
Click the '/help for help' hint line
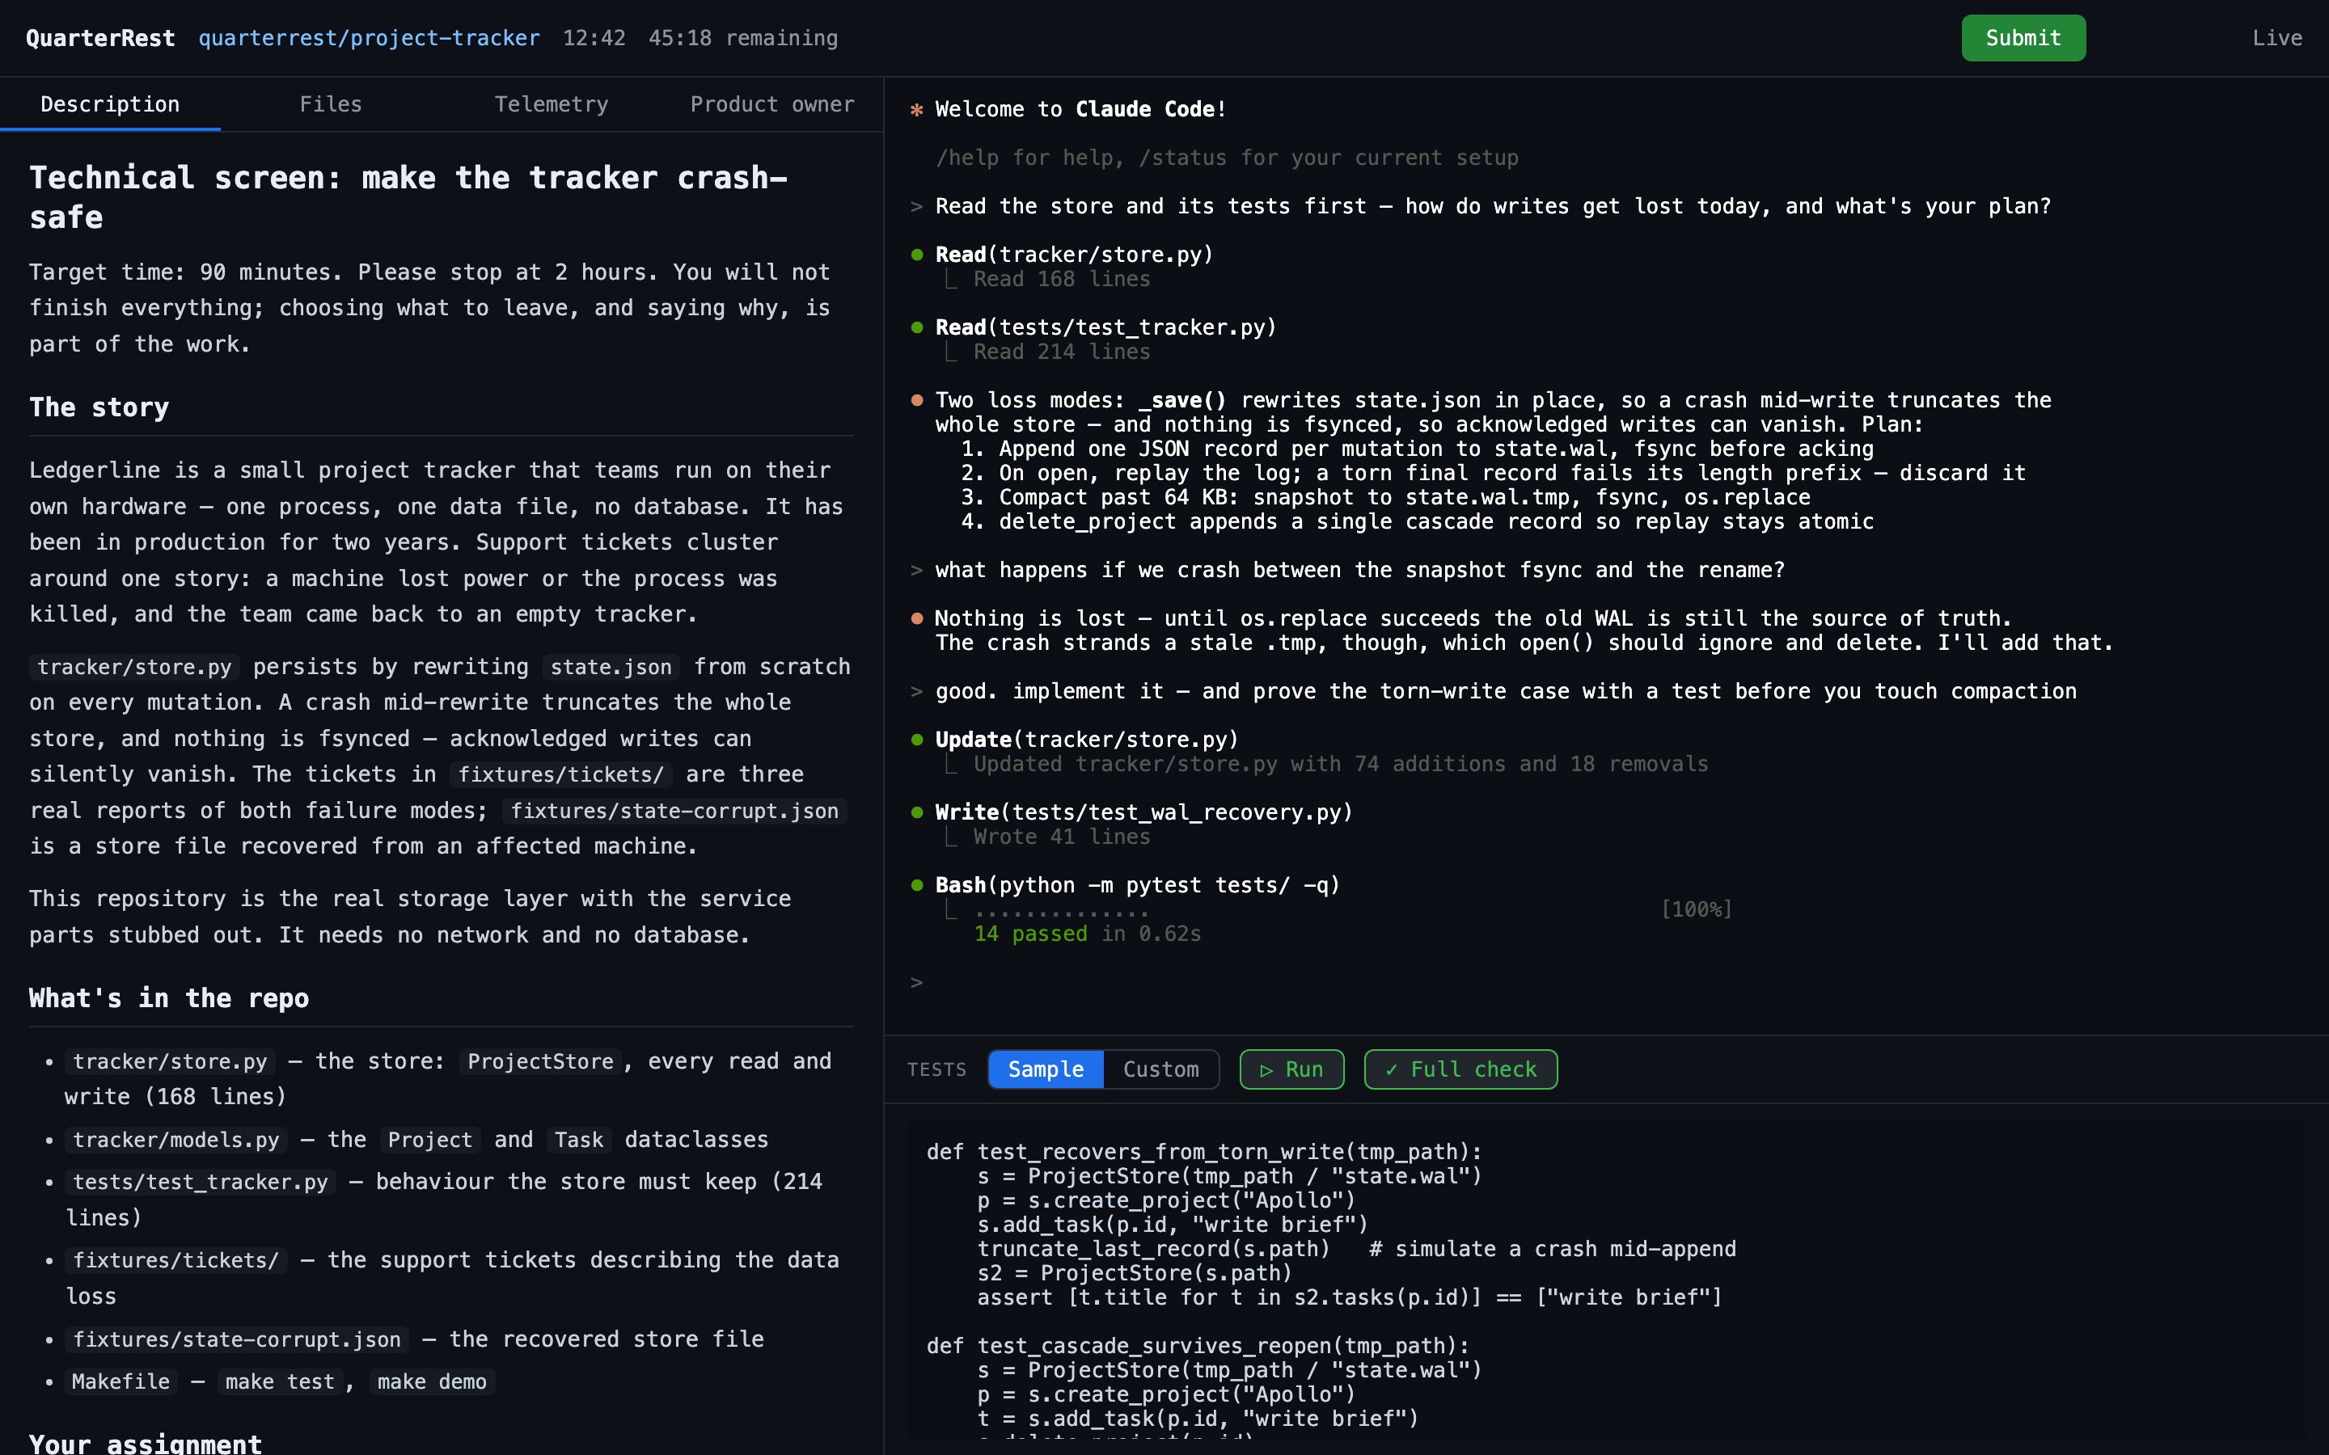[x=1227, y=158]
